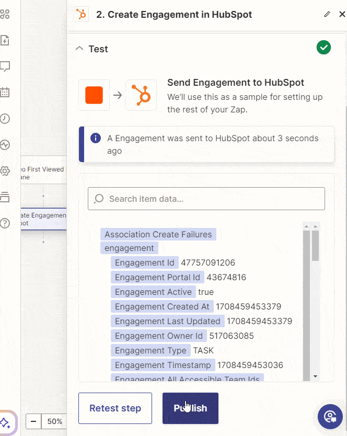Click the info icon in the notification banner
This screenshot has height=436, width=347.
point(95,138)
